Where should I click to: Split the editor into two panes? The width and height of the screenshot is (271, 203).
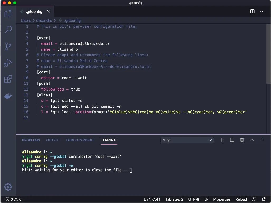tap(252, 11)
